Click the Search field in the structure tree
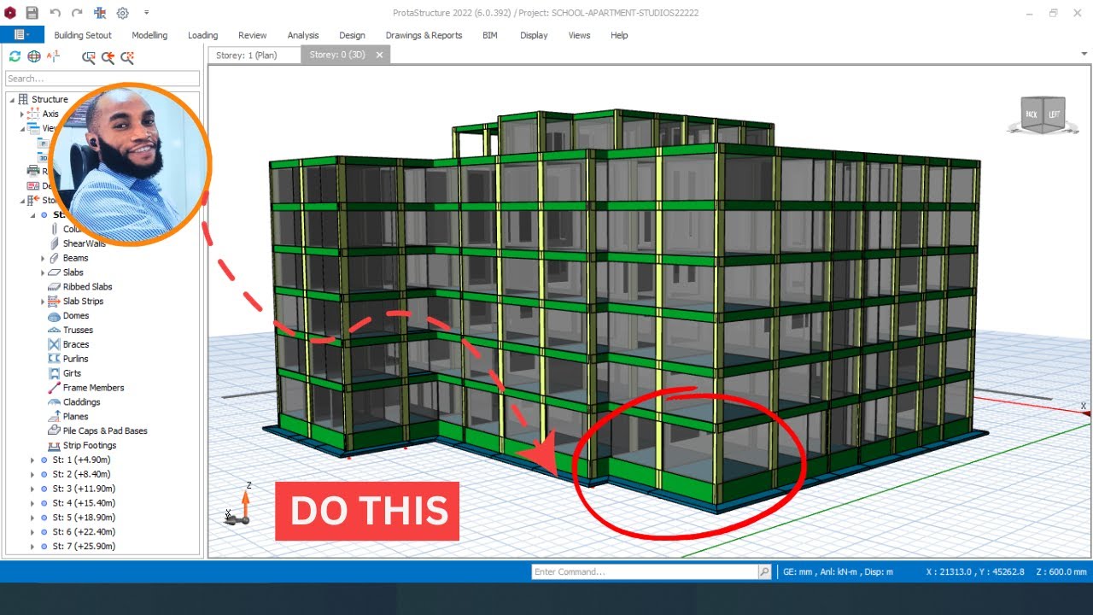Screen dimensions: 1093x615 102,79
